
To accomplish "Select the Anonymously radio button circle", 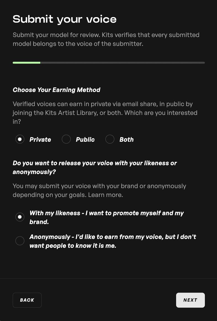I will tap(20, 241).
